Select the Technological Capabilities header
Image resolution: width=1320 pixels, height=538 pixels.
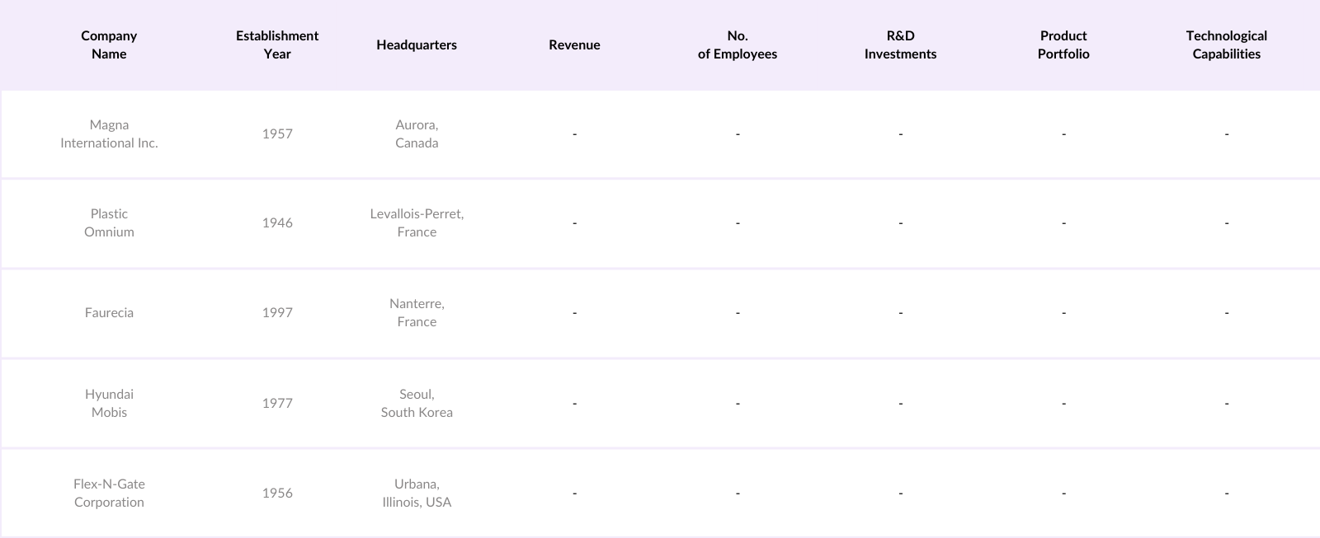1227,44
